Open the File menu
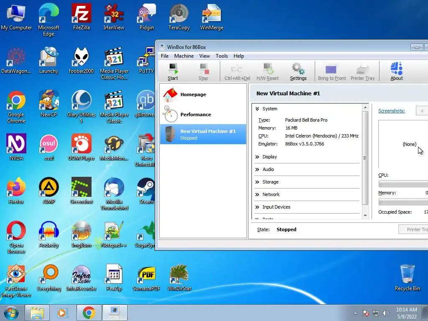This screenshot has height=321, width=428. coord(165,56)
